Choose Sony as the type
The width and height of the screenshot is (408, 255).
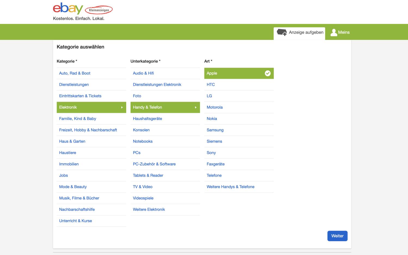point(239,153)
